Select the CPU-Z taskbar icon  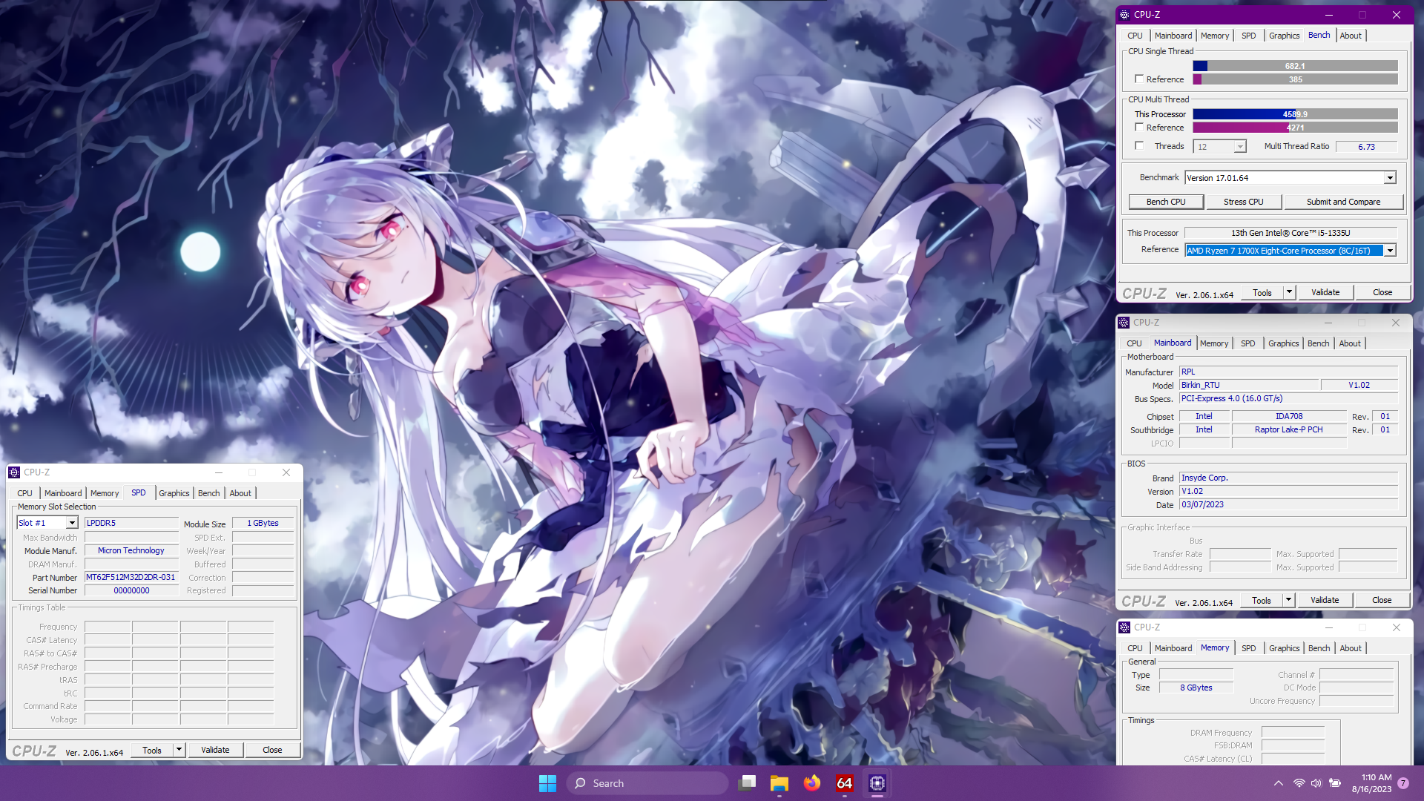(x=877, y=783)
